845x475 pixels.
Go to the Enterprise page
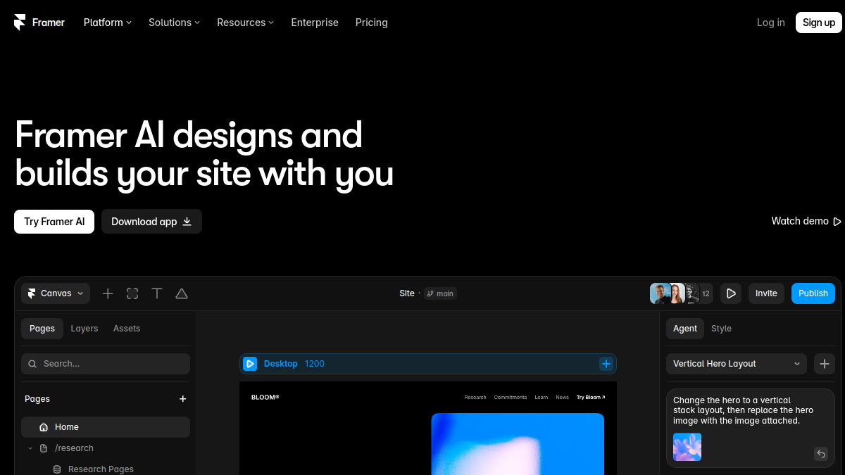click(x=315, y=23)
